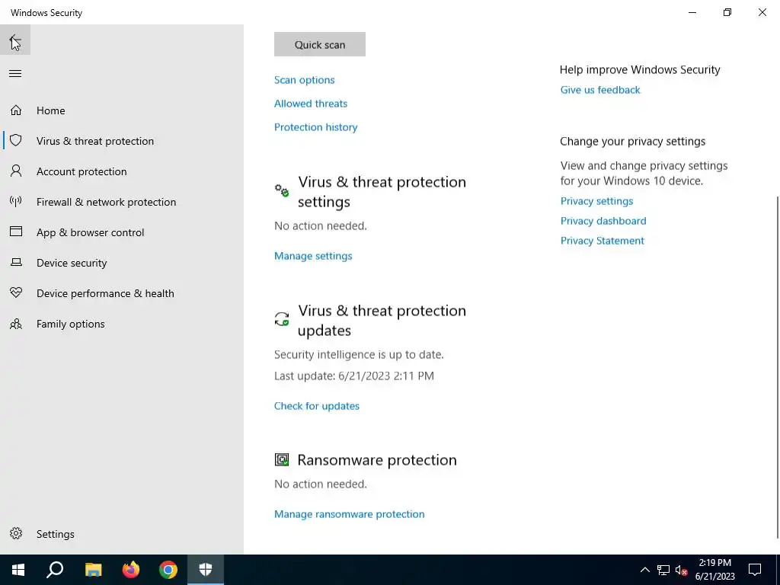Click 'Security intelligence is up to date.' text
Viewport: 780px width, 585px height.
(360, 355)
